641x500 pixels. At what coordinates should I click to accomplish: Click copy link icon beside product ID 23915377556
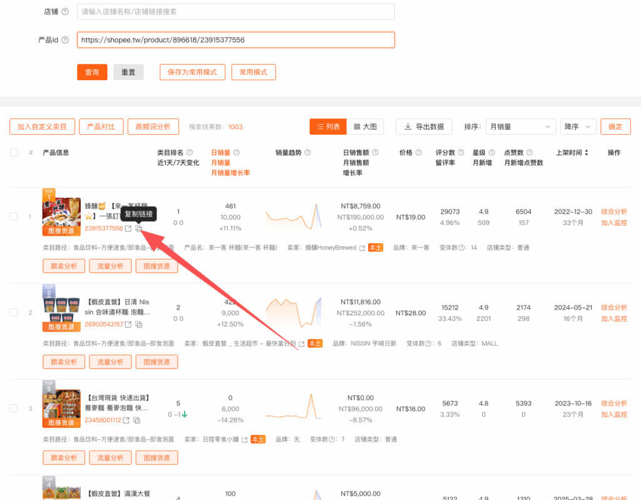(139, 229)
